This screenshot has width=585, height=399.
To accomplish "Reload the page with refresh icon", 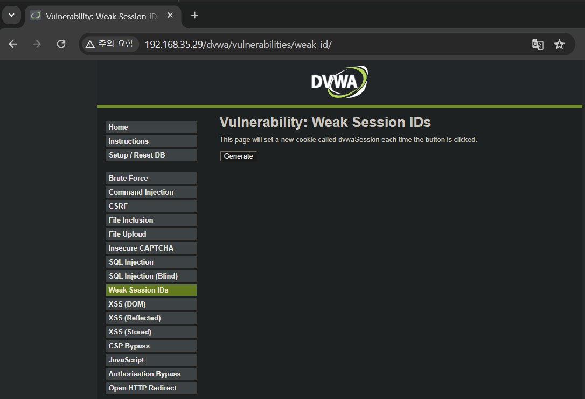I will coord(61,44).
